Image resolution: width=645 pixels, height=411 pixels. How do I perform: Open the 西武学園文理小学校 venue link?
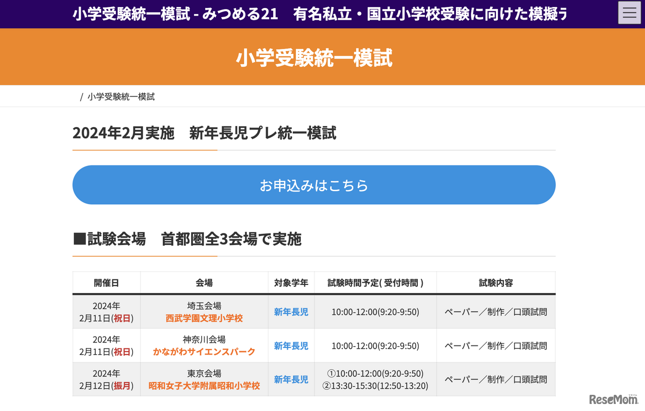pos(204,318)
